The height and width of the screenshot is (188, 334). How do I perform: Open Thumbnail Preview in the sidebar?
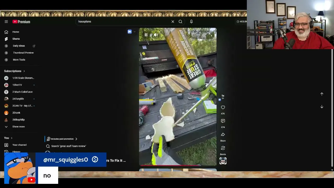[23, 53]
